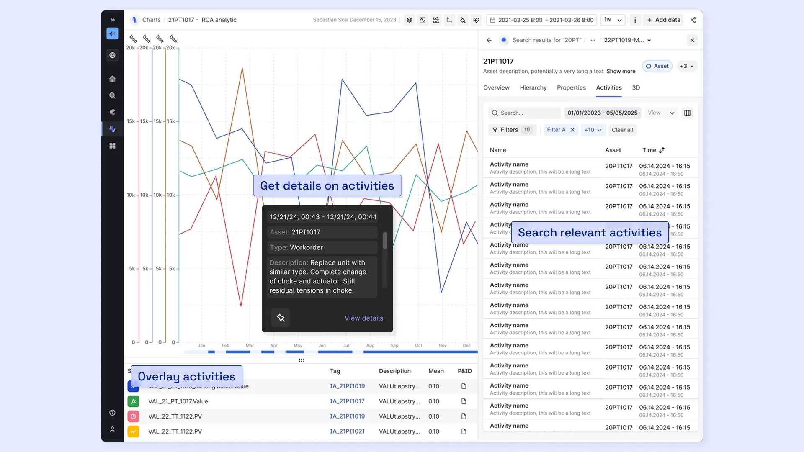Open the 1w time range dropdown
The image size is (804, 452).
[613, 20]
